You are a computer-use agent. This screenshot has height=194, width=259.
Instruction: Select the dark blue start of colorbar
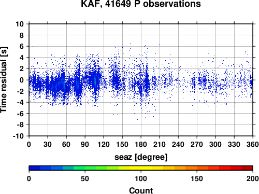tap(35, 168)
